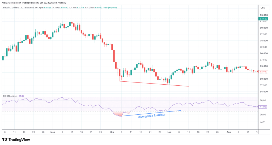Select the blue RSI divergence trendline
Viewport: 272px width, 145px height.
[x=151, y=113]
